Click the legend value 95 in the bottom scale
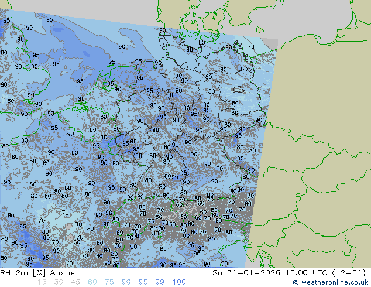 coord(143,282)
